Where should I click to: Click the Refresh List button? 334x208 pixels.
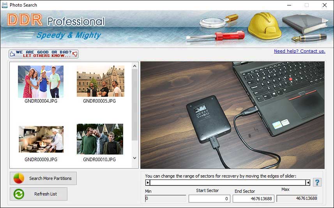39,194
